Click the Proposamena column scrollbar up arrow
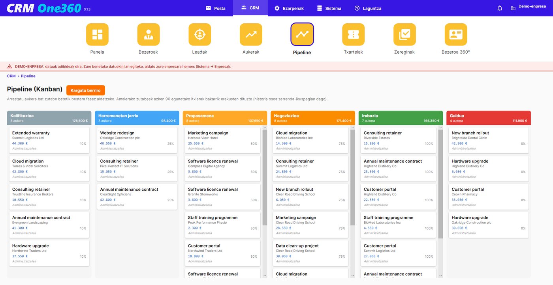The width and height of the screenshot is (553, 285). 265,127
